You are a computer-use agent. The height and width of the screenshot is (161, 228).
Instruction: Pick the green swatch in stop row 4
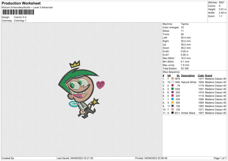(x=173, y=89)
